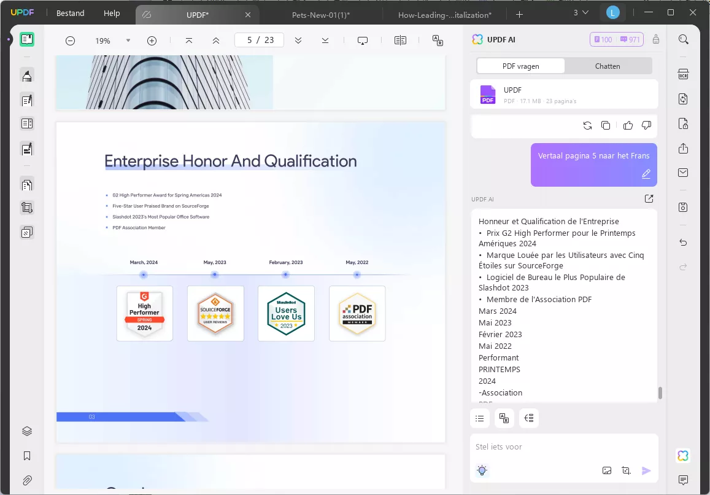The width and height of the screenshot is (710, 495).
Task: Jump to the last page
Action: click(x=325, y=41)
